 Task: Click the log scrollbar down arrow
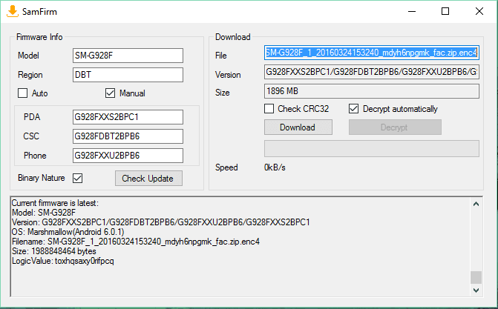(x=476, y=290)
